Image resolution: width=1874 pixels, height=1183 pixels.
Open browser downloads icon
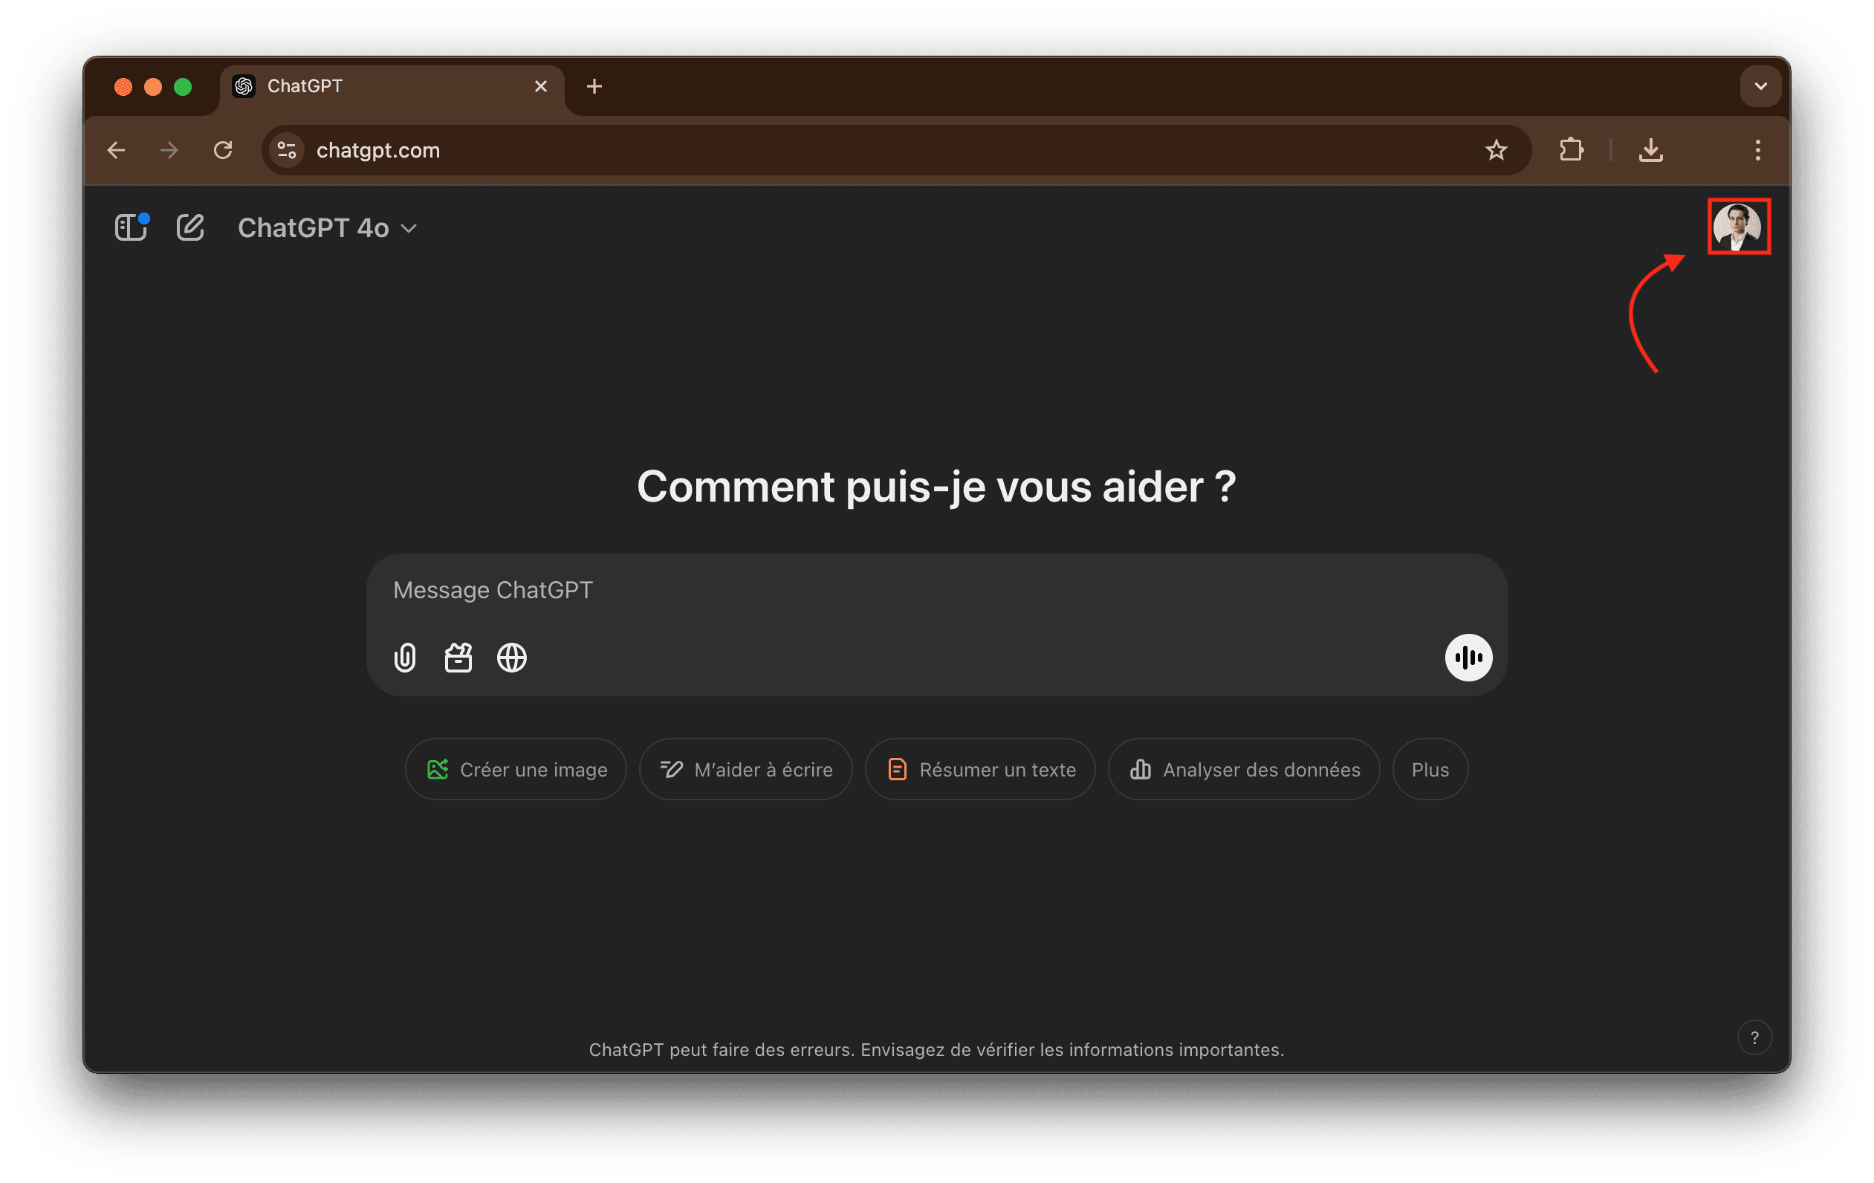pyautogui.click(x=1650, y=150)
